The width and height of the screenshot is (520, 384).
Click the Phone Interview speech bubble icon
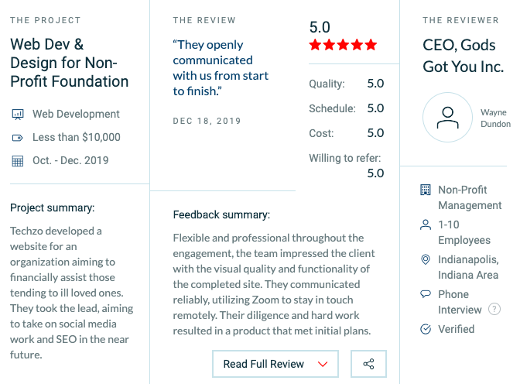pyautogui.click(x=426, y=293)
